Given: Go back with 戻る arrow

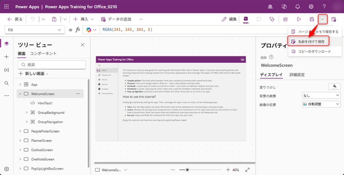Looking at the screenshot, I should (15, 19).
